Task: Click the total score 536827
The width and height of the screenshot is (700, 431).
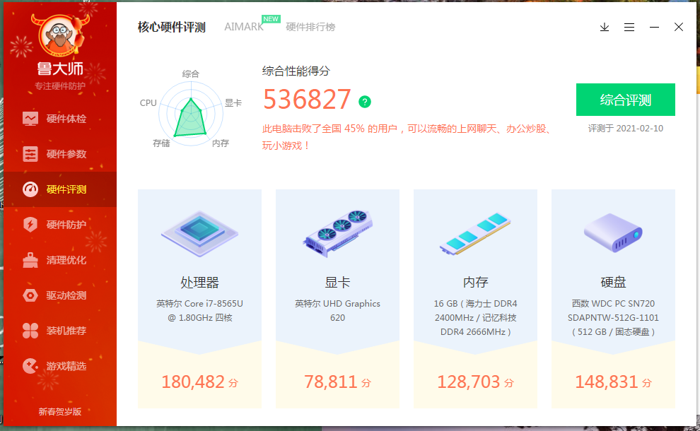Action: (307, 99)
